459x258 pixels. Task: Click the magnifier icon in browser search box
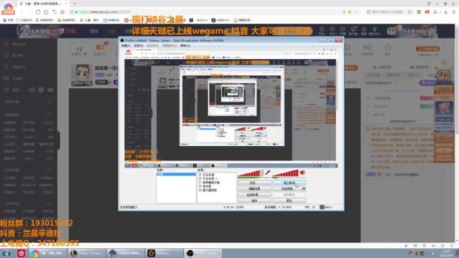coord(410,12)
